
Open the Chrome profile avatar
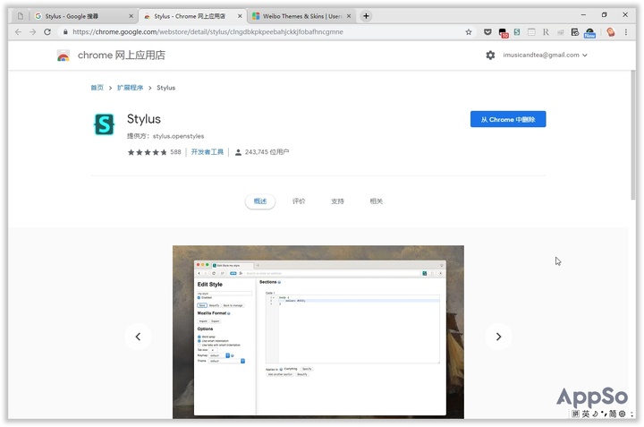[611, 32]
